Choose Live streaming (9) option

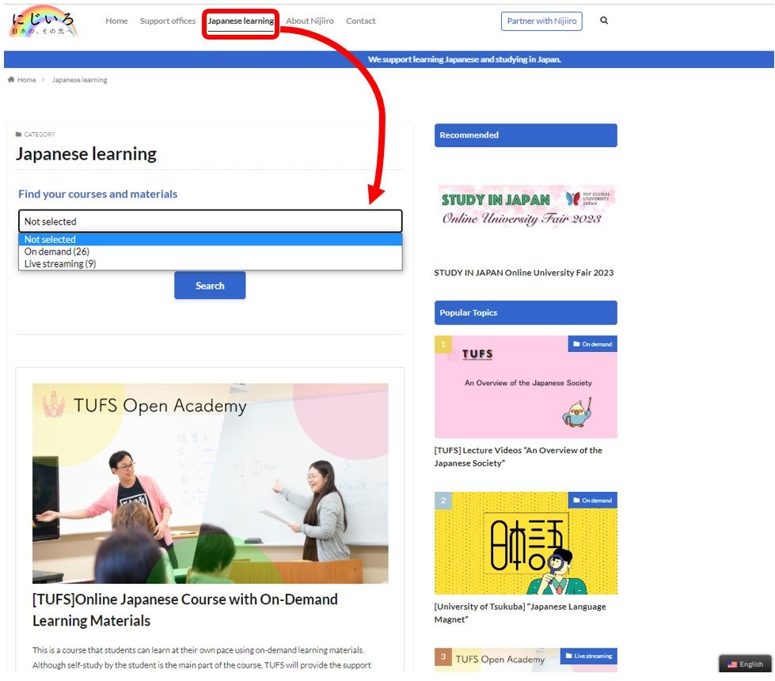[210, 263]
